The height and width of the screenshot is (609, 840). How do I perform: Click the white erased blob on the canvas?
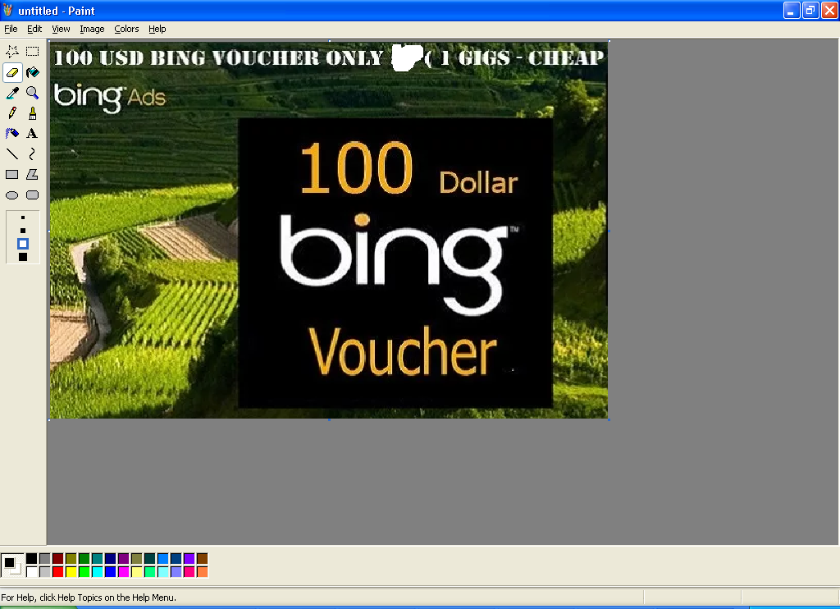(x=407, y=58)
